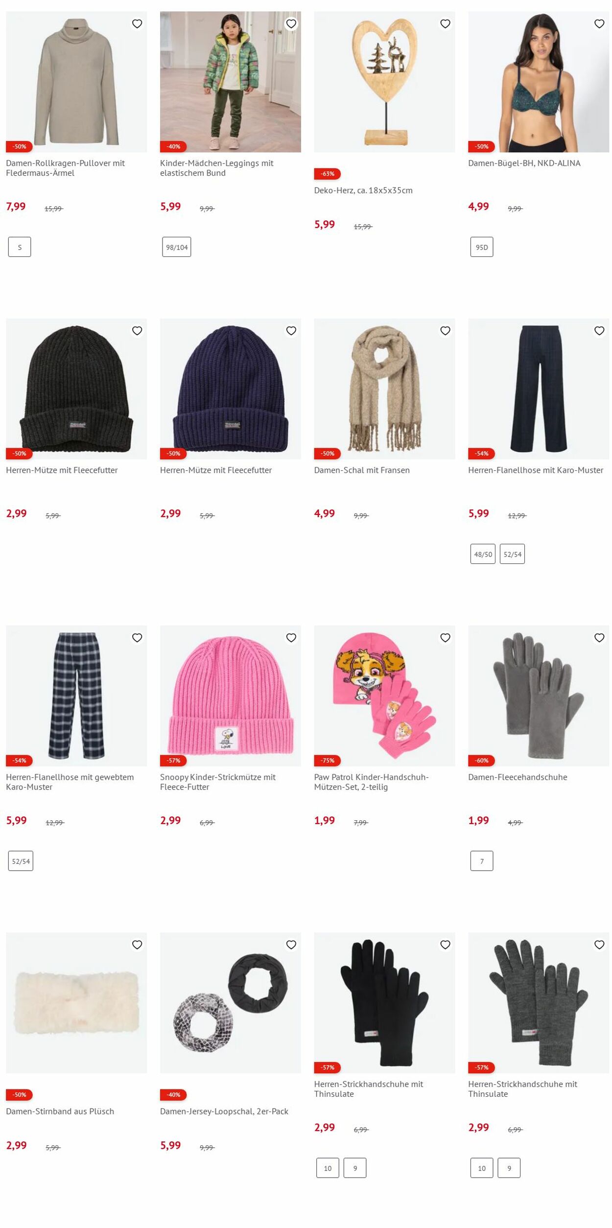This screenshot has height=1228, width=612.
Task: Open Herren-Flanellhose mit gewebtem Karo-Muster link
Action: [70, 782]
